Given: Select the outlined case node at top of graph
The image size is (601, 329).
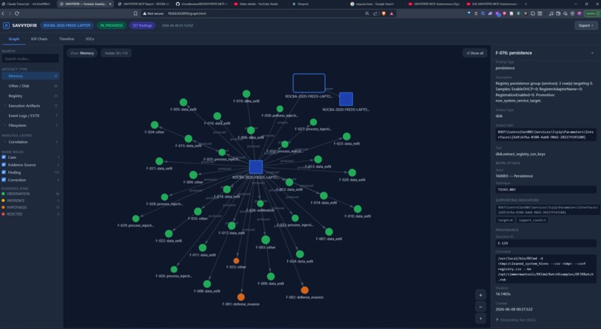Looking at the screenshot, I should [309, 84].
